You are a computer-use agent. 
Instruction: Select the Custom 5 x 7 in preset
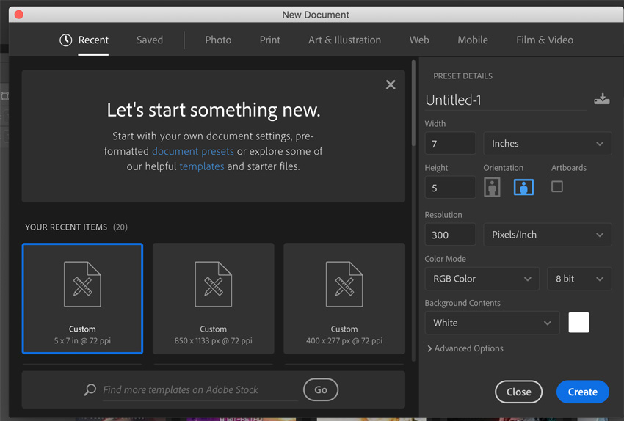pyautogui.click(x=82, y=299)
